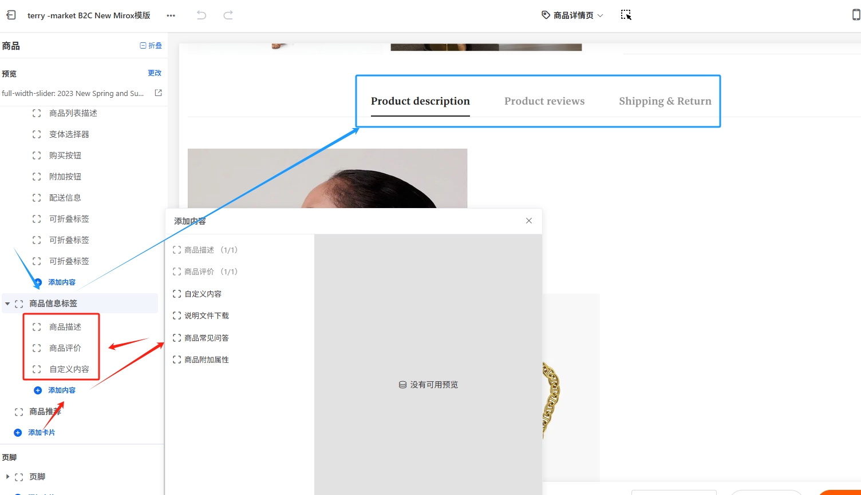861x495 pixels.
Task: Open preview product external link icon
Action: coord(159,93)
